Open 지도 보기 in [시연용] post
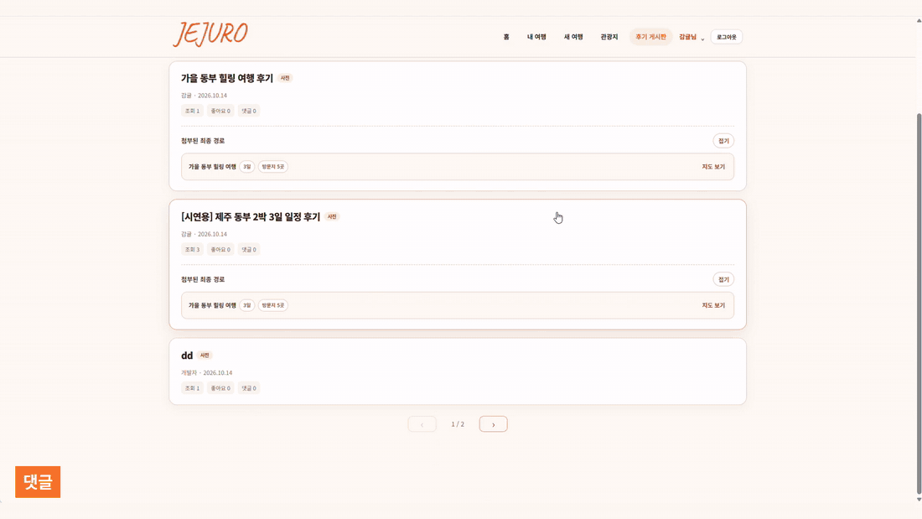The height and width of the screenshot is (519, 922). pyautogui.click(x=713, y=305)
